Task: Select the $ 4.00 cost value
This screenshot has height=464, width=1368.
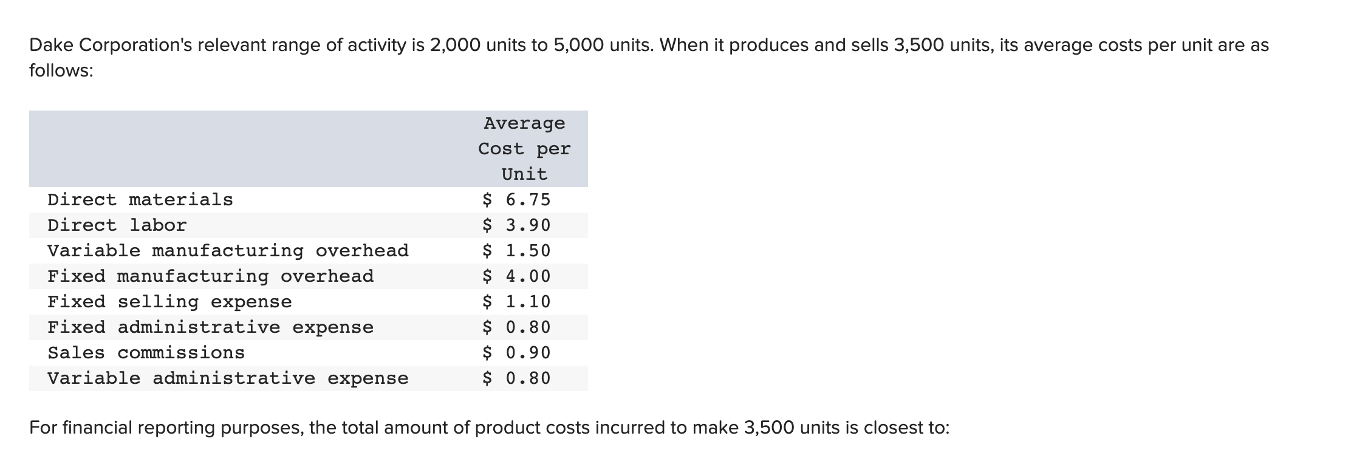Action: [x=516, y=276]
